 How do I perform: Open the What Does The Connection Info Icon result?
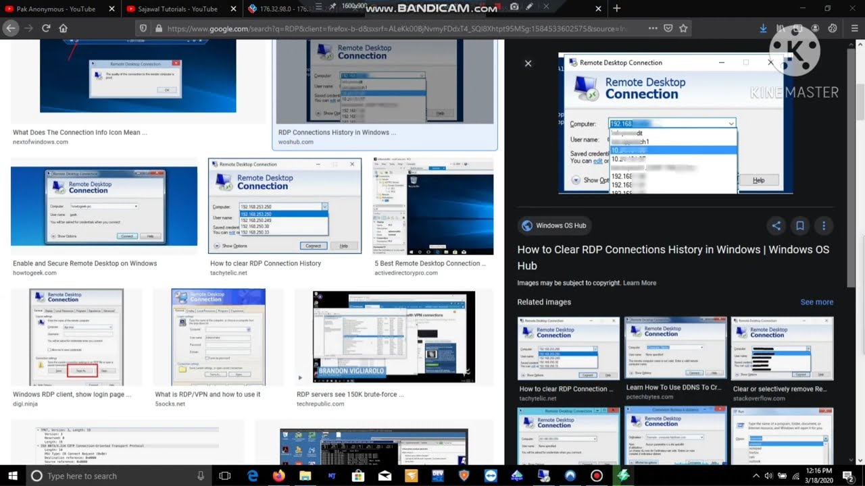click(x=138, y=76)
